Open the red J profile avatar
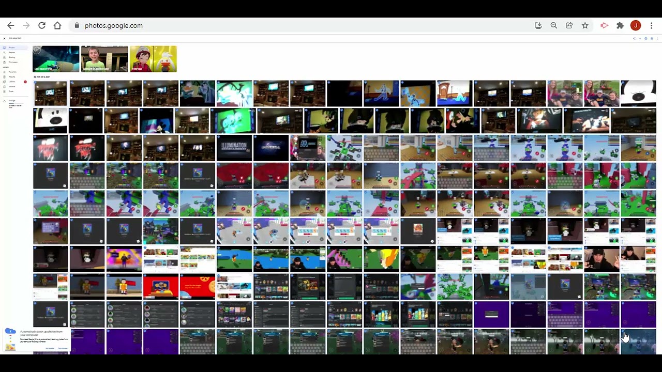The width and height of the screenshot is (662, 372). pos(636,25)
